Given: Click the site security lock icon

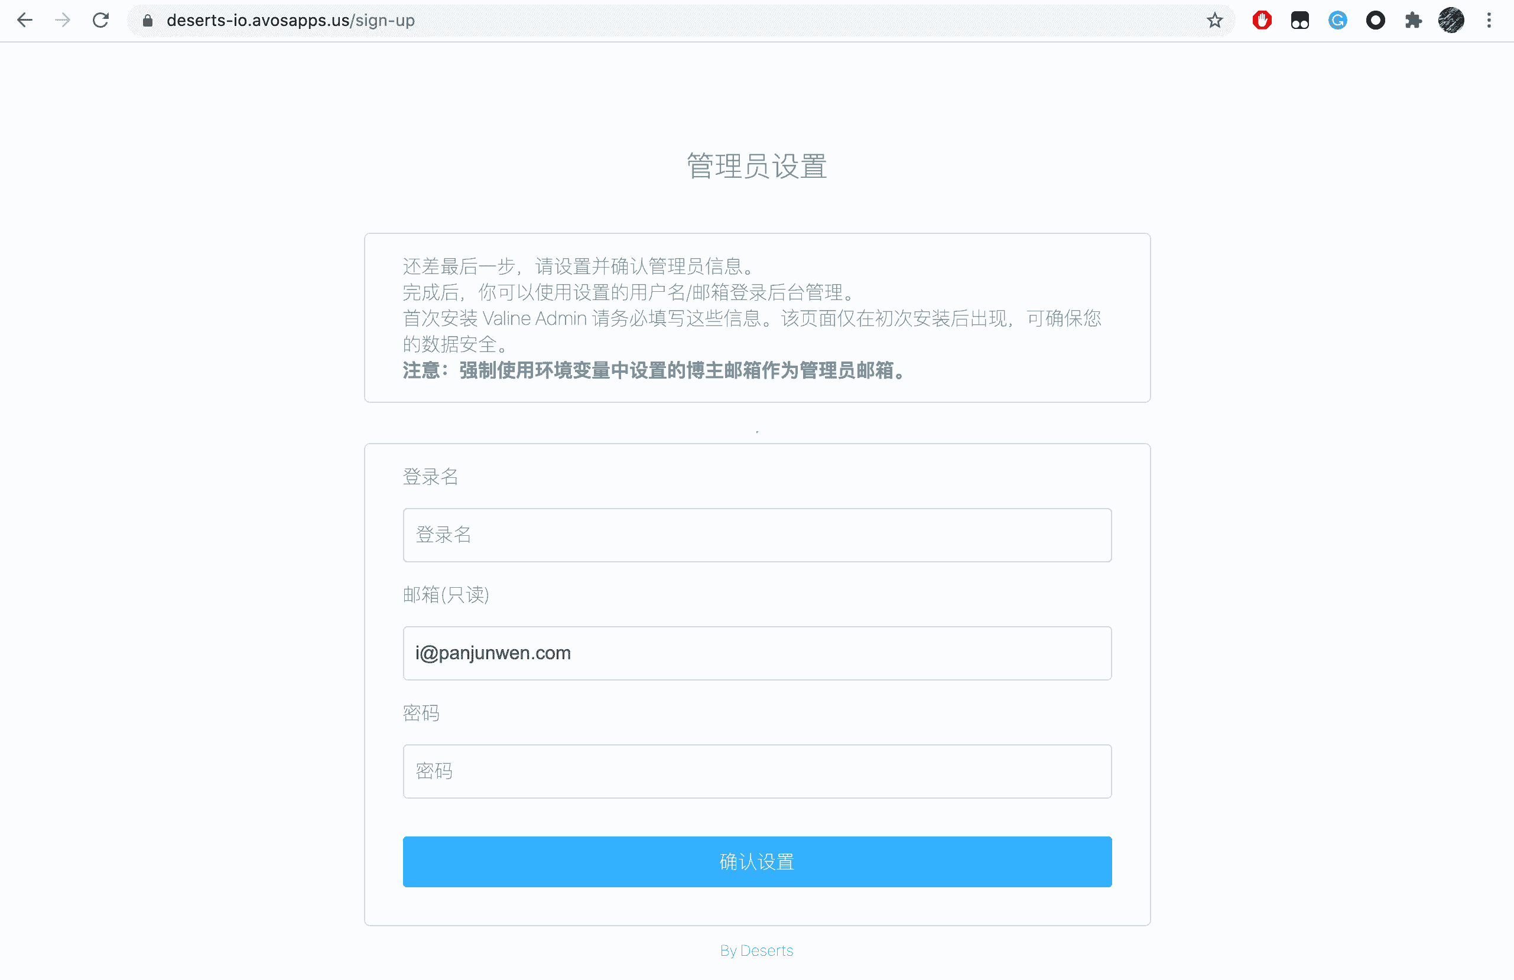Looking at the screenshot, I should point(147,19).
